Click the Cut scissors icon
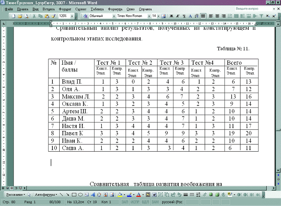The height and width of the screenshot is (206, 281). (35, 16)
